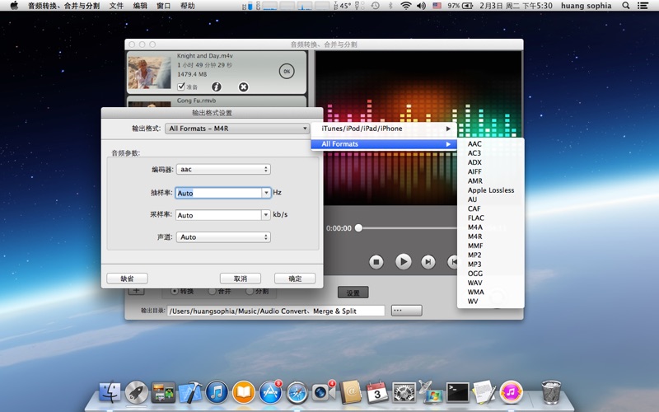Select the 合并 radio button
The image size is (659, 412).
(x=212, y=291)
